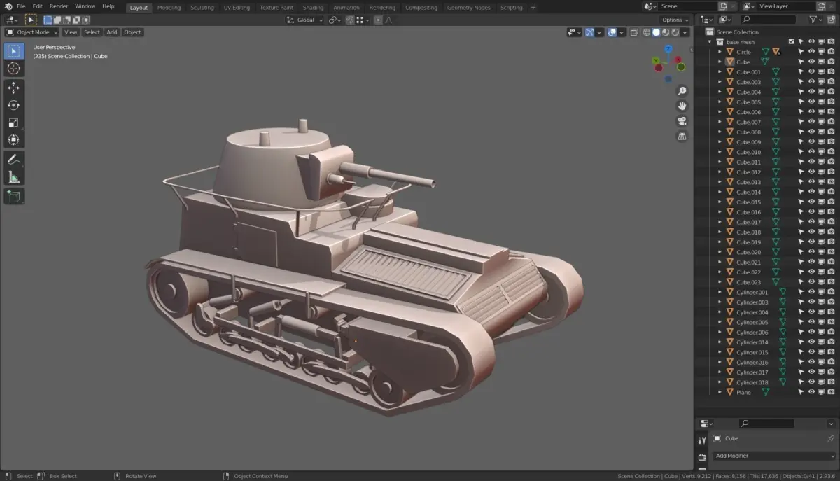The width and height of the screenshot is (840, 481).
Task: Open the viewport Add menu
Action: [112, 32]
